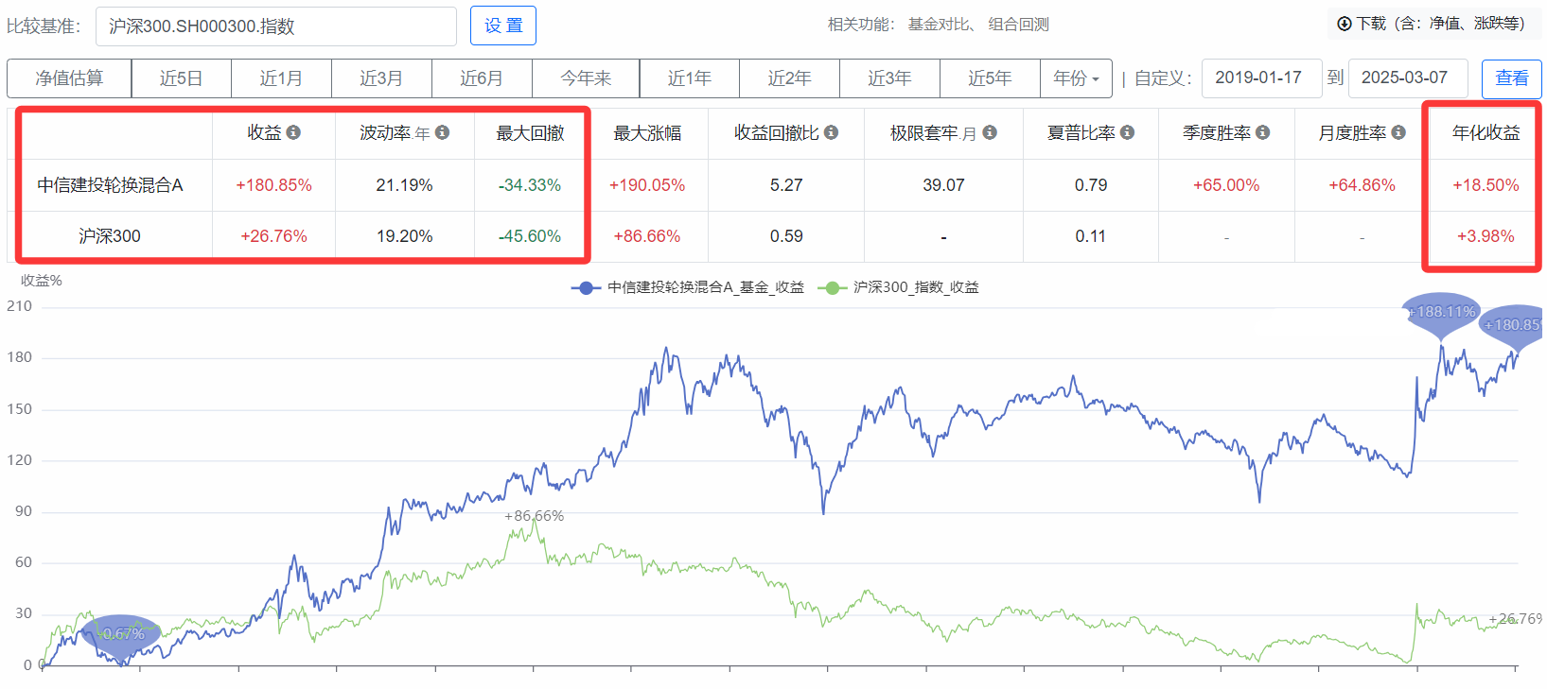Click the benchmark input 沪深300.SH000300.指数
This screenshot has width=1547, height=689.
276,26
